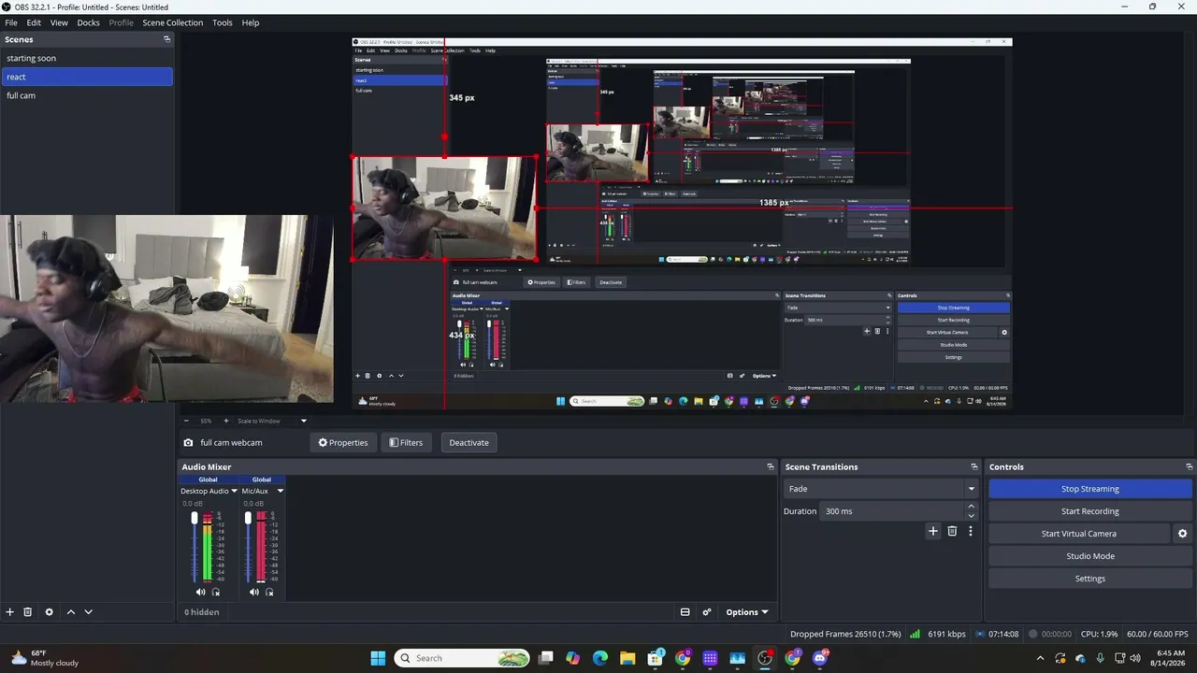
Task: Mute the Mic/Aux channel speaker icon
Action: (x=254, y=592)
